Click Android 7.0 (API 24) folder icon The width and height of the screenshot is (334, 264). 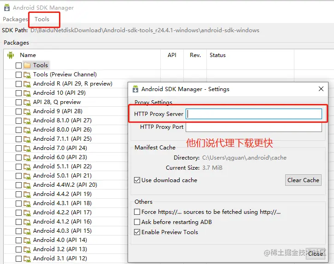[27, 148]
